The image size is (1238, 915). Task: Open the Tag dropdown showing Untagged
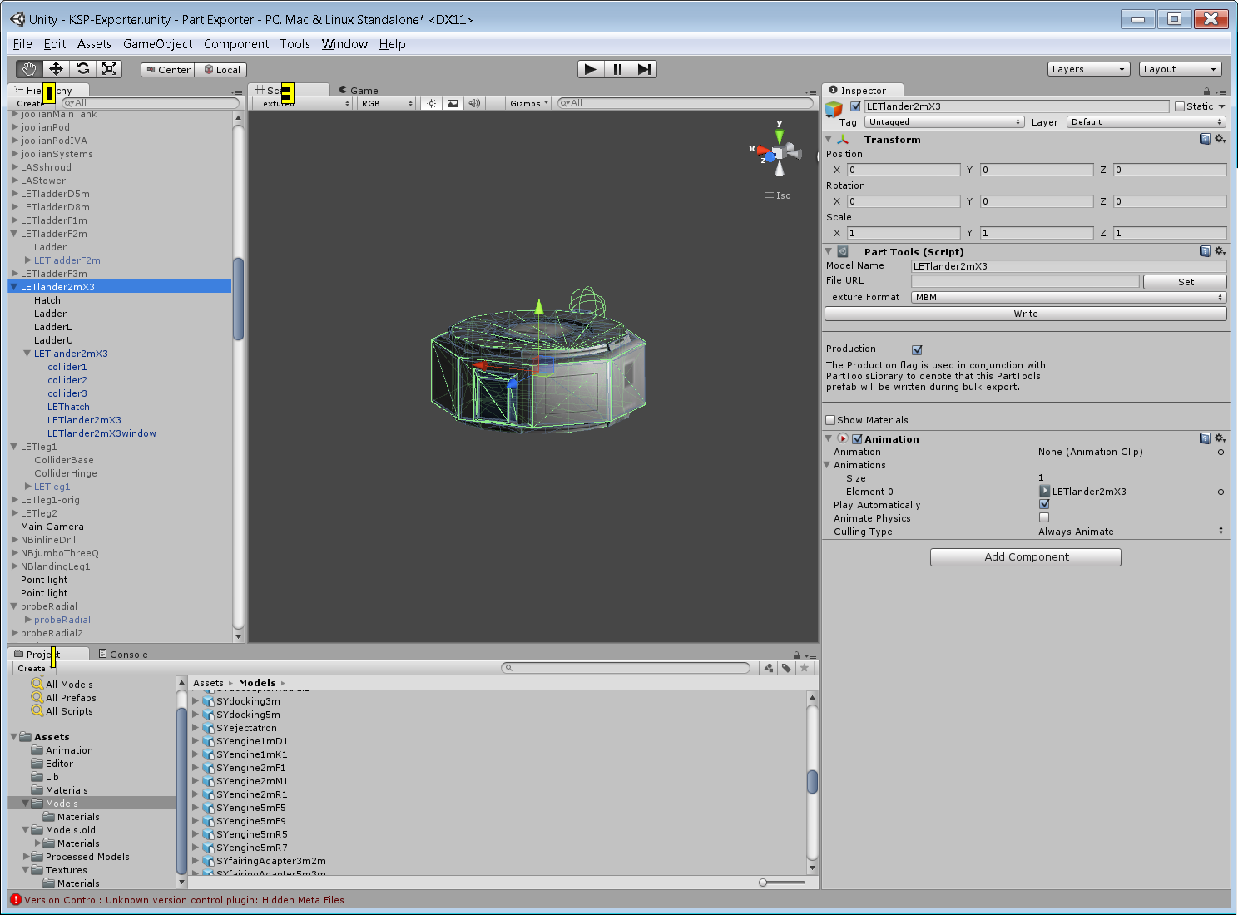(944, 122)
